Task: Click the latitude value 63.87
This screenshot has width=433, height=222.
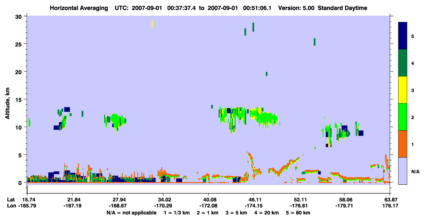Action: 390,200
